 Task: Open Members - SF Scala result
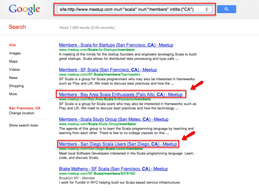(108, 70)
